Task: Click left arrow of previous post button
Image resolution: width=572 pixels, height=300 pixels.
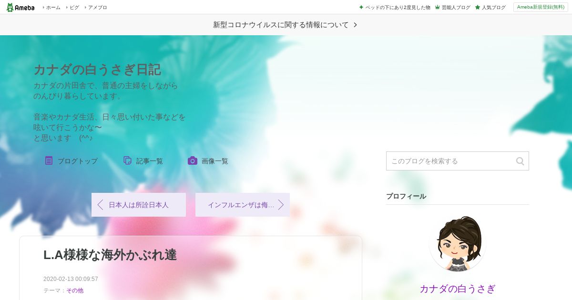Action: click(100, 205)
